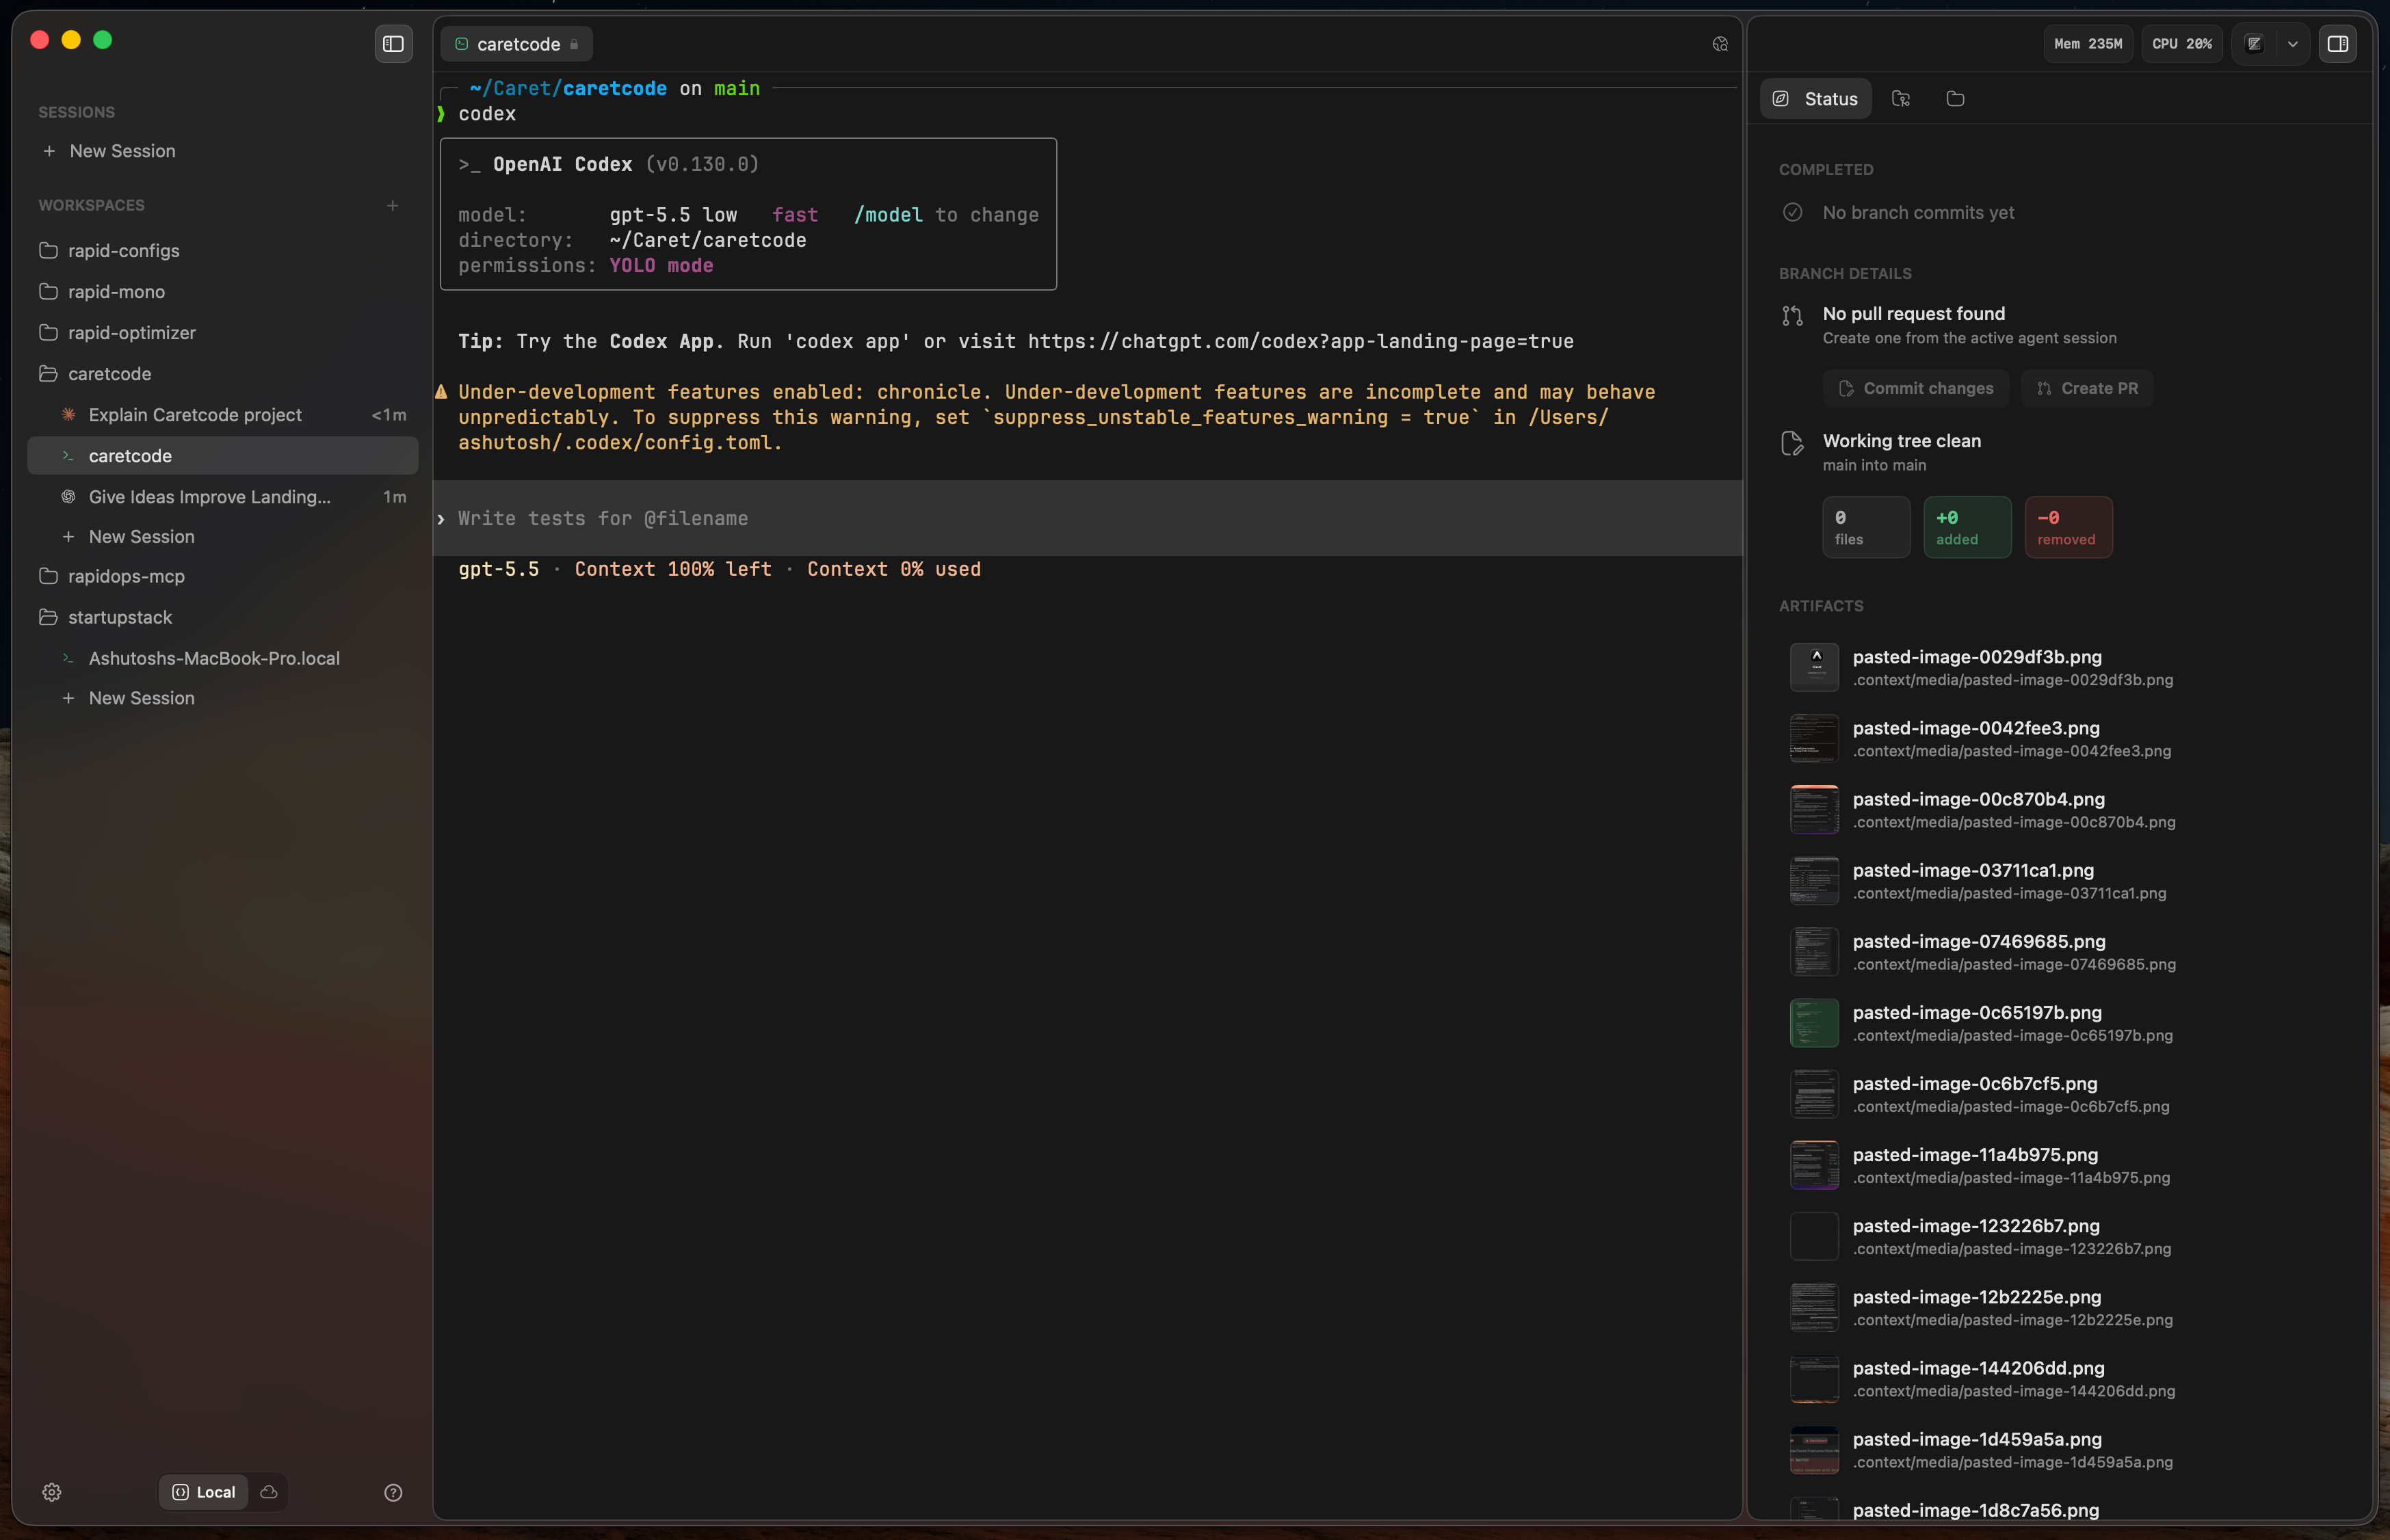The width and height of the screenshot is (2390, 1540).
Task: Click the Working tree clean file icon
Action: pos(1792,443)
